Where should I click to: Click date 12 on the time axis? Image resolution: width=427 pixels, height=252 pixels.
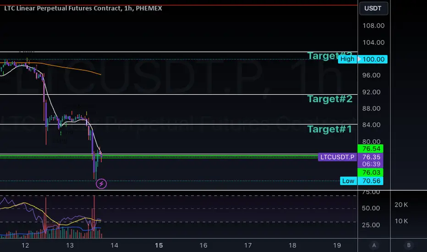(25, 246)
